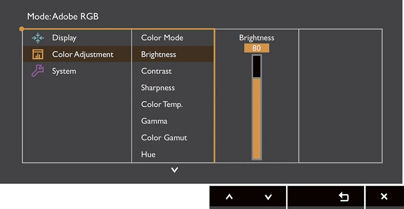
Task: Click the Color Adjustment chart icon
Action: (x=38, y=54)
